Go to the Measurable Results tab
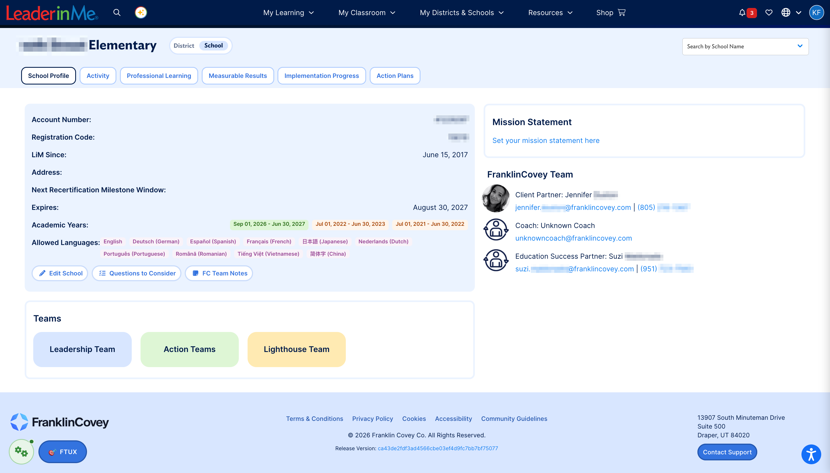This screenshot has height=473, width=830. tap(238, 76)
